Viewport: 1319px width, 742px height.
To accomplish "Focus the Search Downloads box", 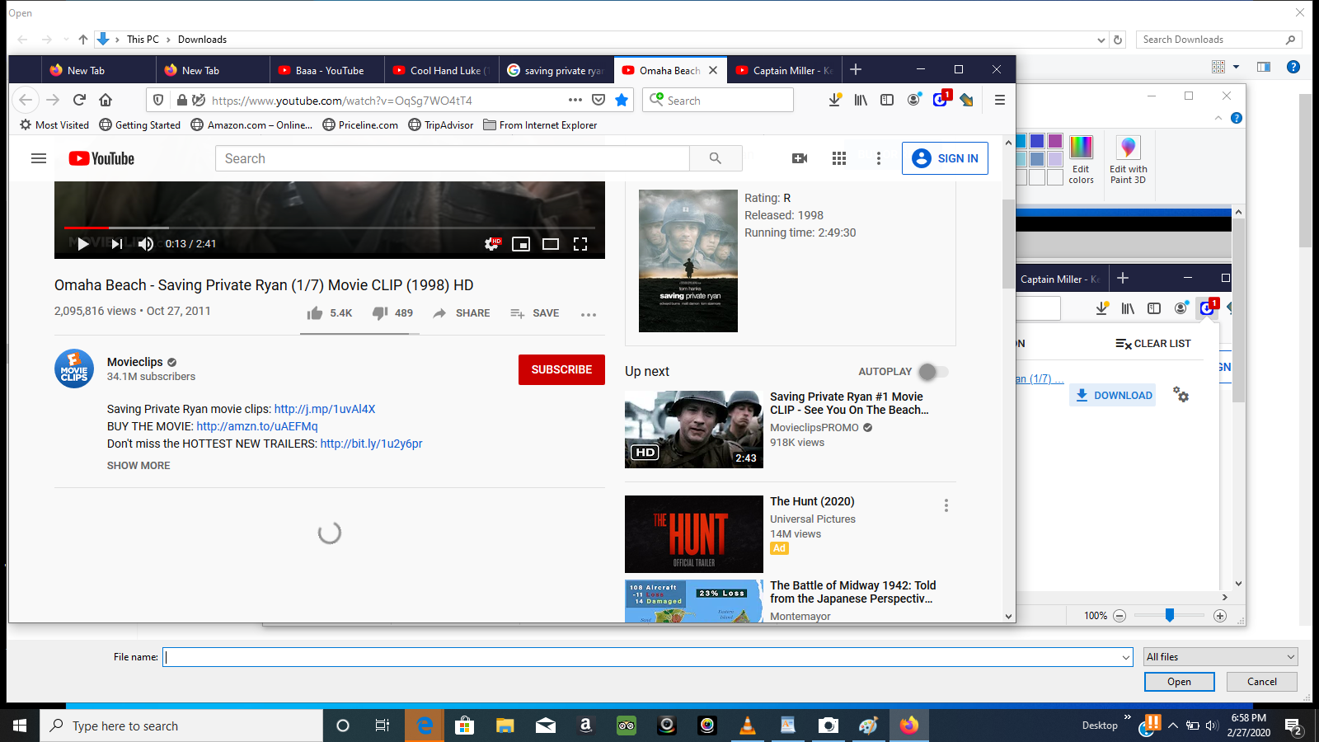I will coord(1218,40).
